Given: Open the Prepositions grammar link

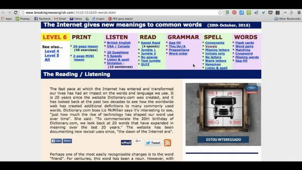Looking at the screenshot, I should pos(179,50).
